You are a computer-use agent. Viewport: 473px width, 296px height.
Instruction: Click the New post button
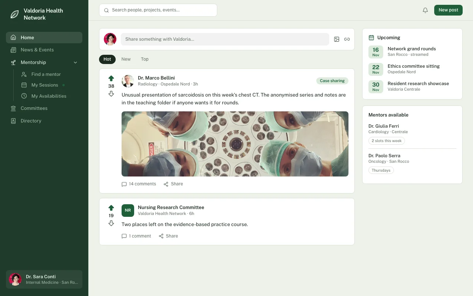[448, 10]
